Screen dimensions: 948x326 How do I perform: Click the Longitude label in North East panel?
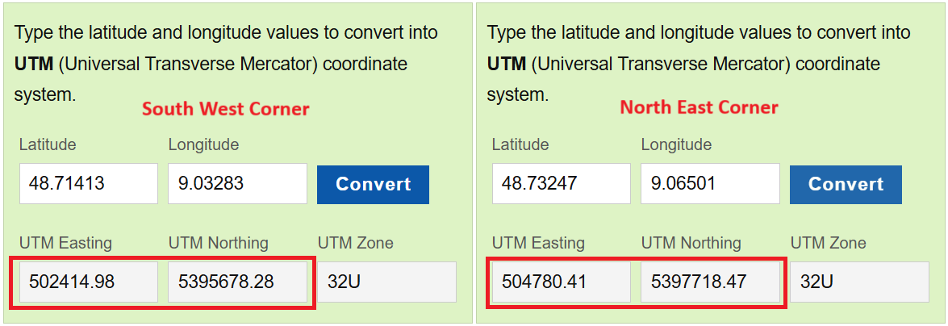coord(676,145)
